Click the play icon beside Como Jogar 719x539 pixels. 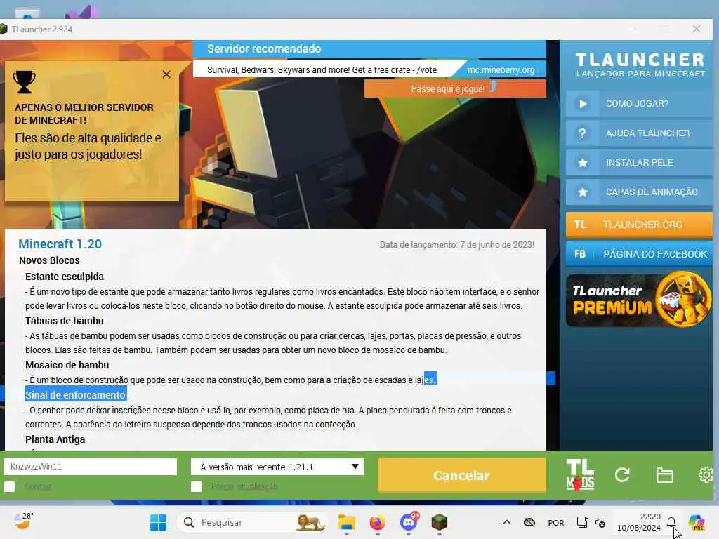pyautogui.click(x=582, y=104)
